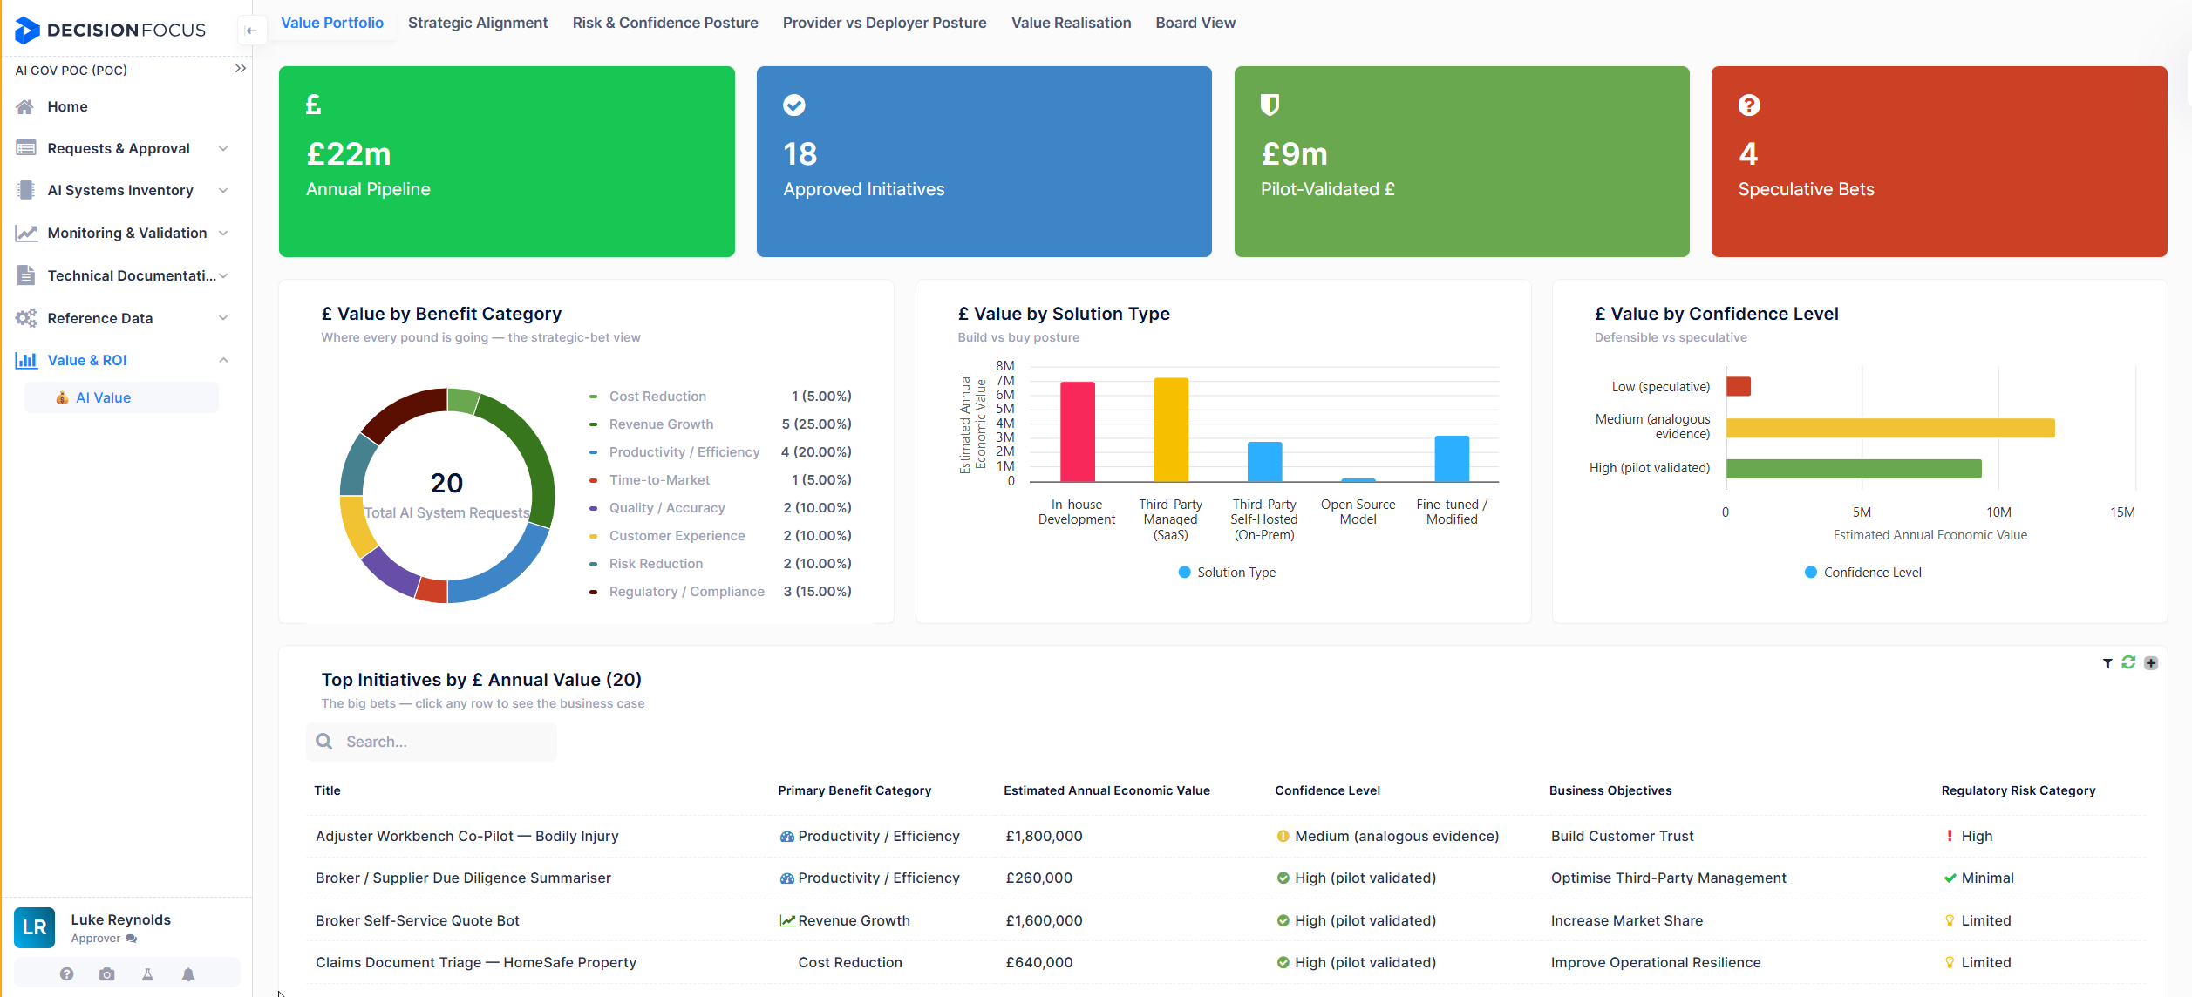Toggle Cost Reduction in donut legend
This screenshot has height=997, width=2192.
(657, 397)
